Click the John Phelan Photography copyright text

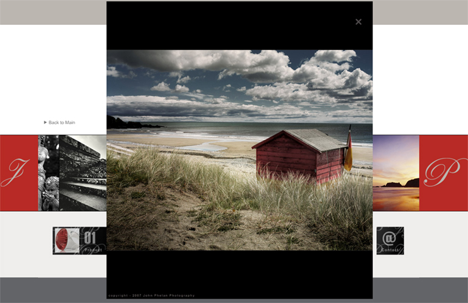point(151,296)
